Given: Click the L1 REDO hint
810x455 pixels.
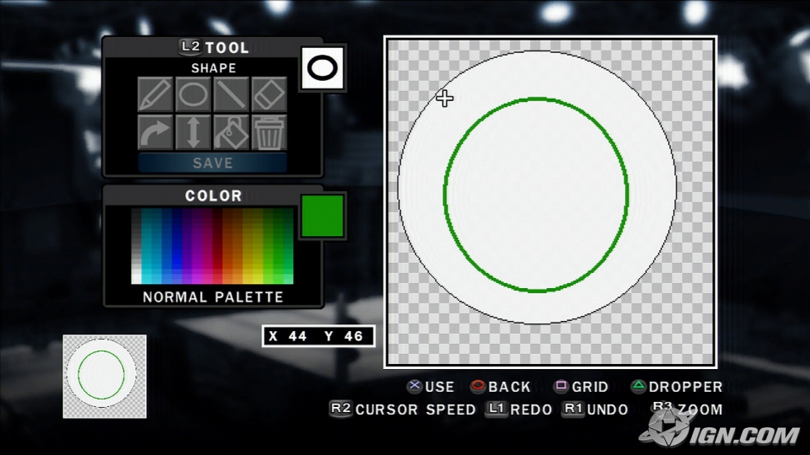Looking at the screenshot, I should 519,409.
